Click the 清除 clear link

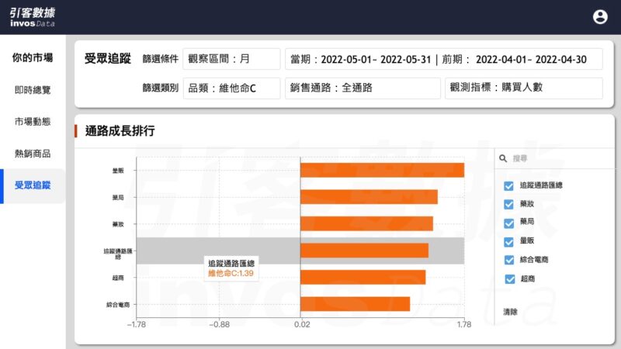click(x=510, y=312)
